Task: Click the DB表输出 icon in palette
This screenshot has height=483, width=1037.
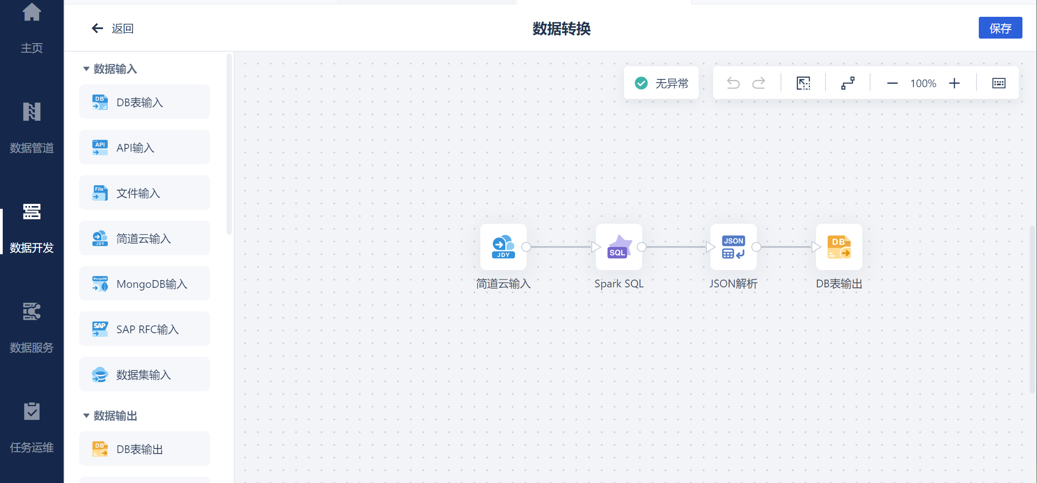Action: [x=100, y=449]
